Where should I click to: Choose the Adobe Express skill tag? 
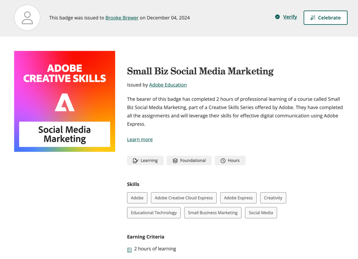click(238, 198)
